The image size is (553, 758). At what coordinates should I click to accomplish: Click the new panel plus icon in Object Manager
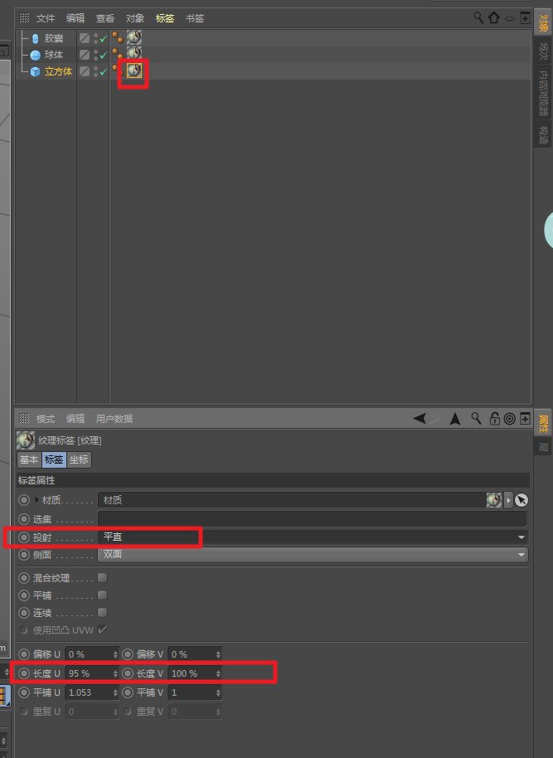(x=525, y=18)
